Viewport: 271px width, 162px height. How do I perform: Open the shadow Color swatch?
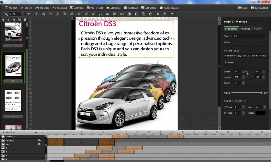click(261, 113)
